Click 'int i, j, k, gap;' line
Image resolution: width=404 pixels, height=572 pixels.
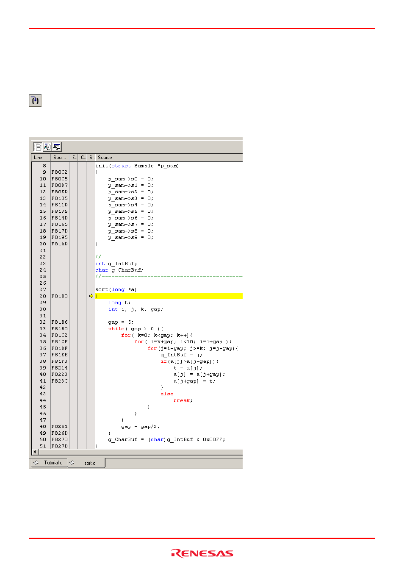pyautogui.click(x=136, y=309)
